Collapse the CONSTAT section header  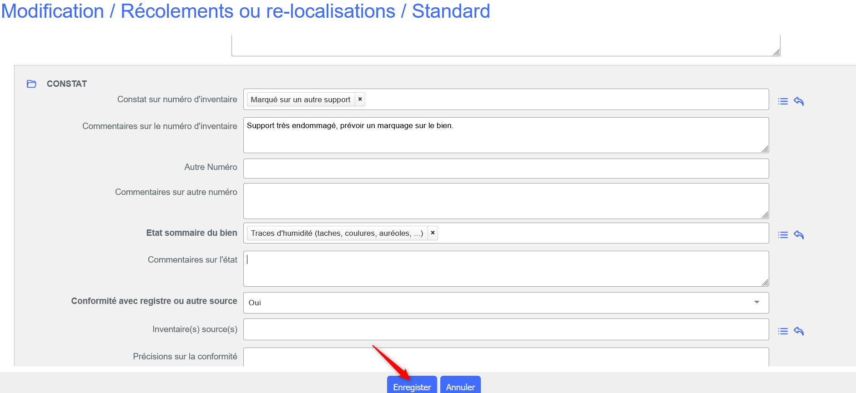pos(67,84)
